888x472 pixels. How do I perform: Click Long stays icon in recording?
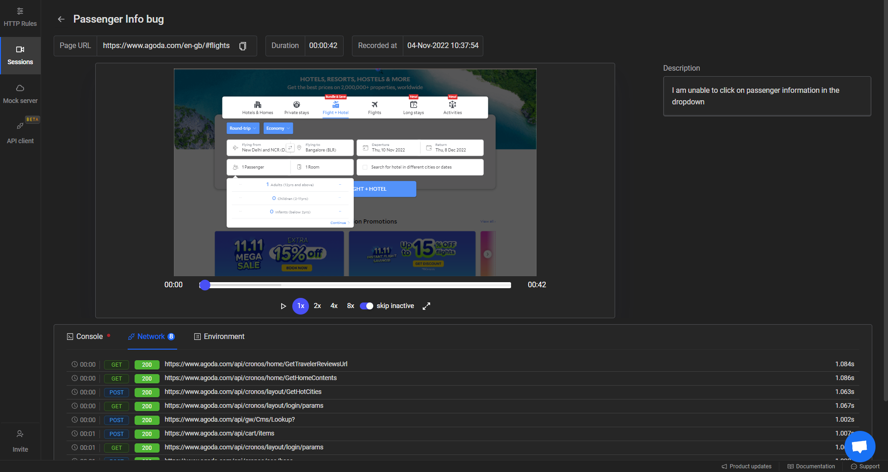click(x=413, y=108)
